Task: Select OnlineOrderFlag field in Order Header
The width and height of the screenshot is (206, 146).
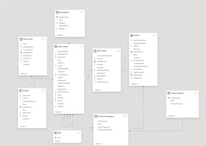Action: 63,69
